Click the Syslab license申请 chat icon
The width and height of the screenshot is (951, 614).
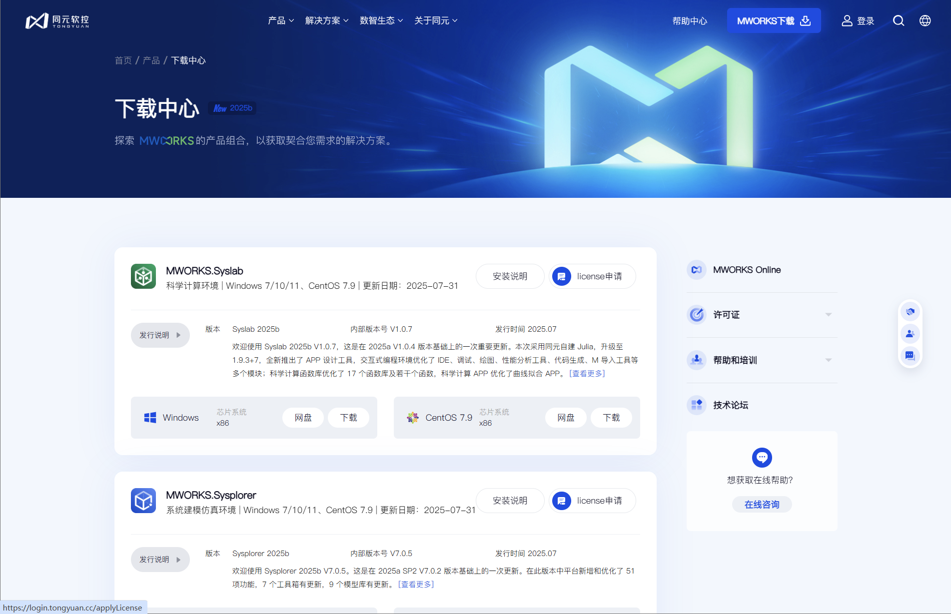tap(562, 276)
